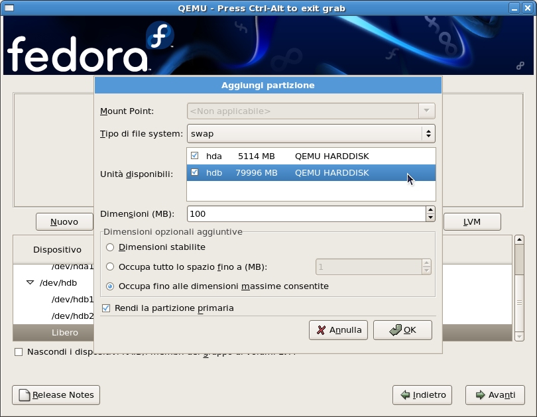The width and height of the screenshot is (537, 417).
Task: Open the Mount Point dropdown arrow
Action: pyautogui.click(x=427, y=111)
